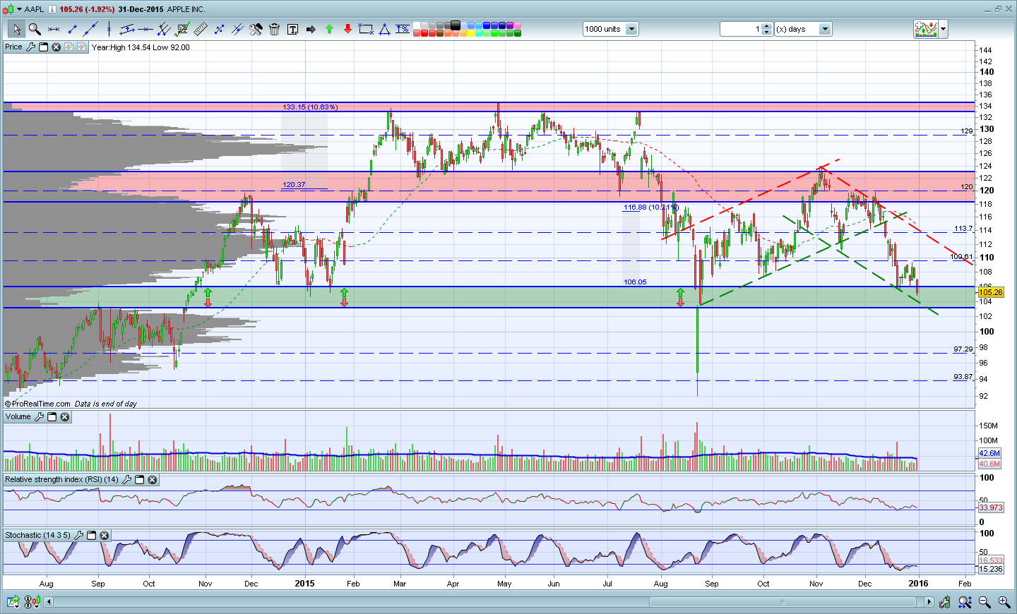Expand the (x) days timeframe dropdown
The image size is (1017, 614).
pyautogui.click(x=824, y=29)
